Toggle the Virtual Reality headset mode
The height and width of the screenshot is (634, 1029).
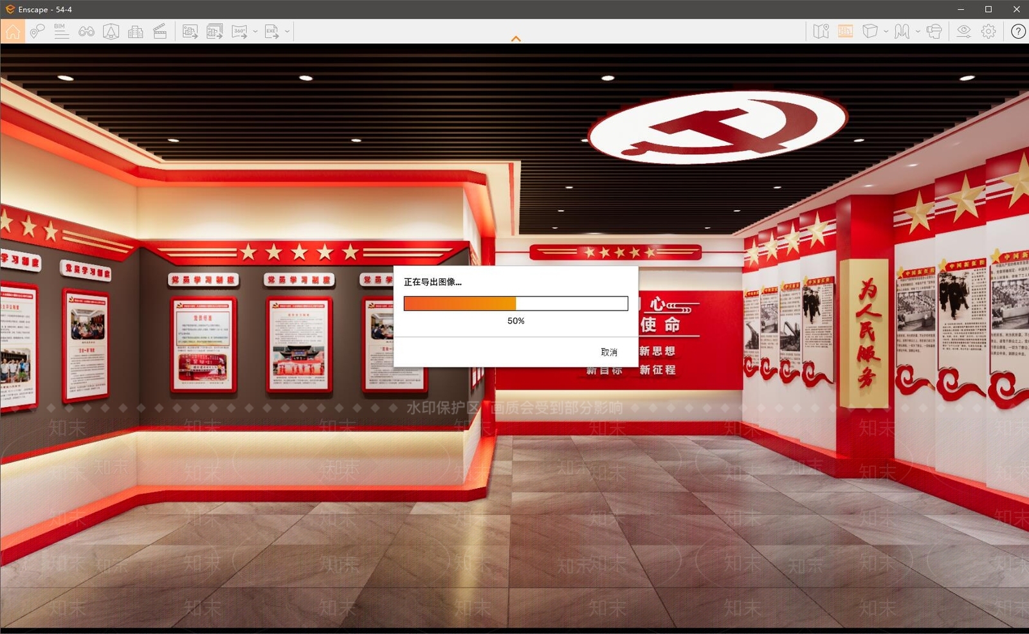pyautogui.click(x=934, y=32)
